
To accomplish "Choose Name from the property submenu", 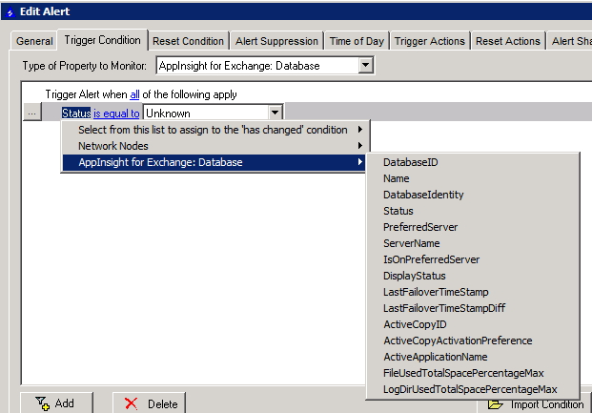I will tap(473, 178).
